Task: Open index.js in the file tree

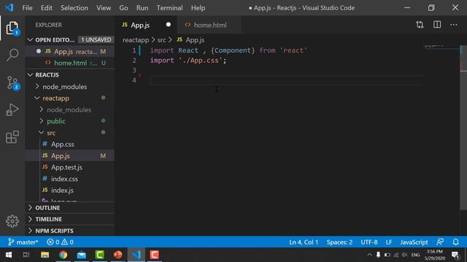Action: pyautogui.click(x=62, y=191)
